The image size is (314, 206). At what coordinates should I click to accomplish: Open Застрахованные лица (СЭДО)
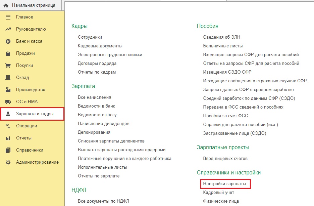(234, 133)
